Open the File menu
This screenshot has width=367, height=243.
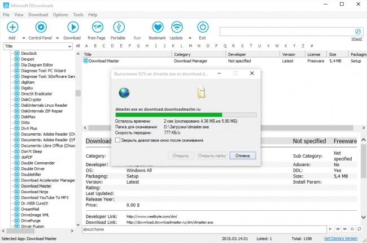tap(6, 15)
